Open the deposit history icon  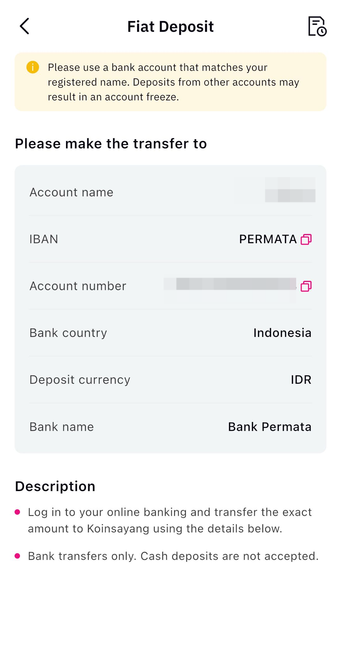(x=317, y=26)
